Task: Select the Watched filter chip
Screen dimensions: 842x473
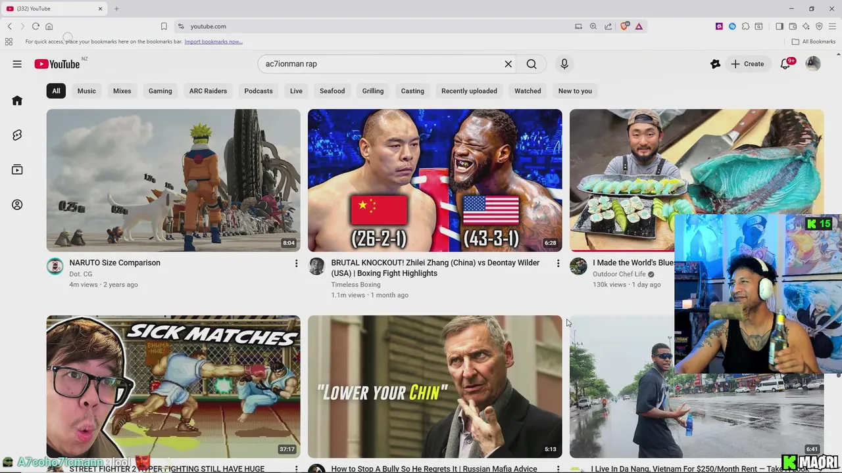Action: coord(528,91)
